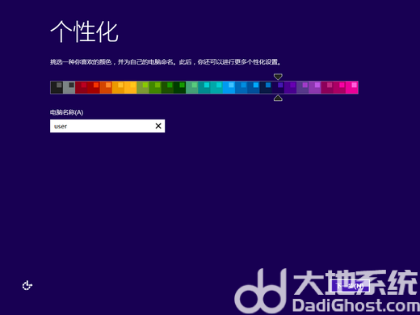
Task: Select the black color swatch
Action: click(57, 87)
